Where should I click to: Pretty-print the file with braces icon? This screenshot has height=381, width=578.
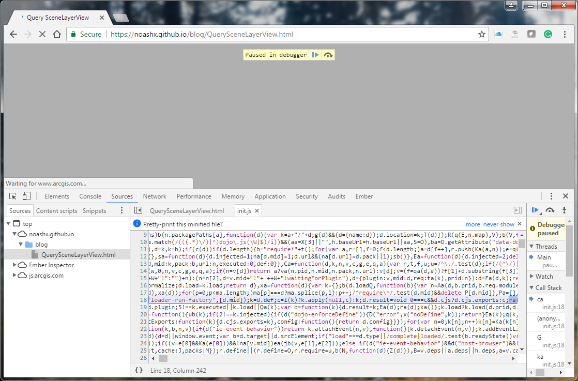[139, 370]
